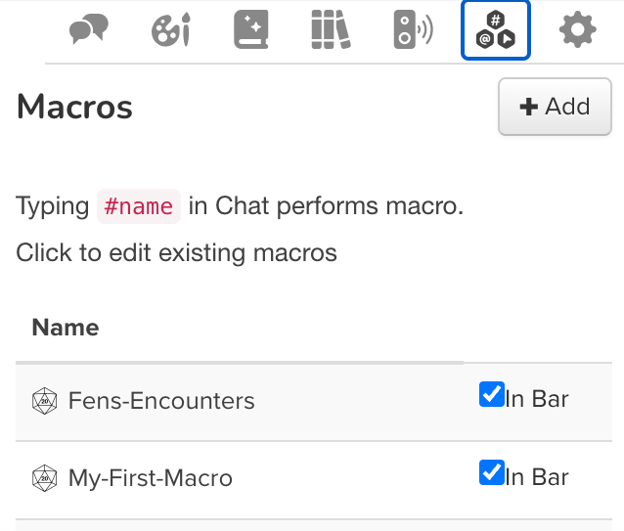Click the 'Click to edit existing macros' text

pos(176,253)
